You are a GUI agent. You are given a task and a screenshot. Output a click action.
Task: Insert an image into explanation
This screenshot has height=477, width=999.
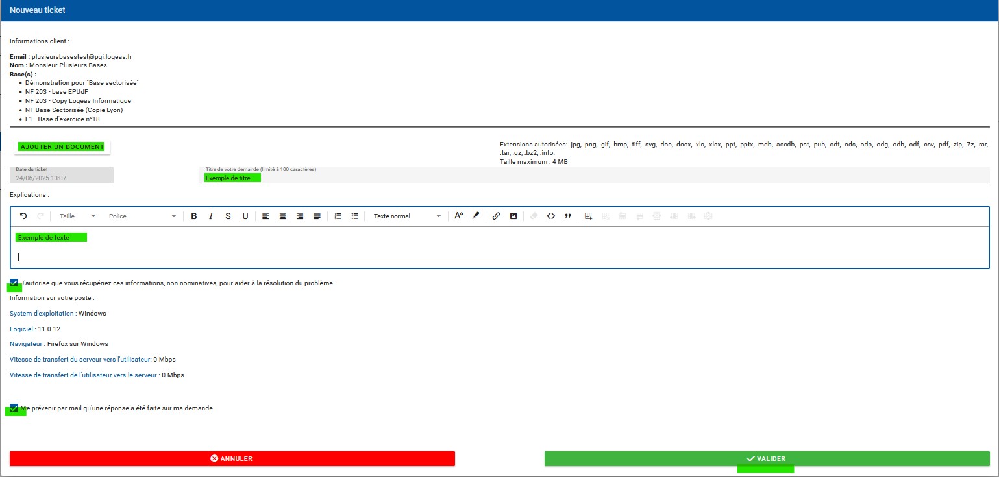pos(513,216)
